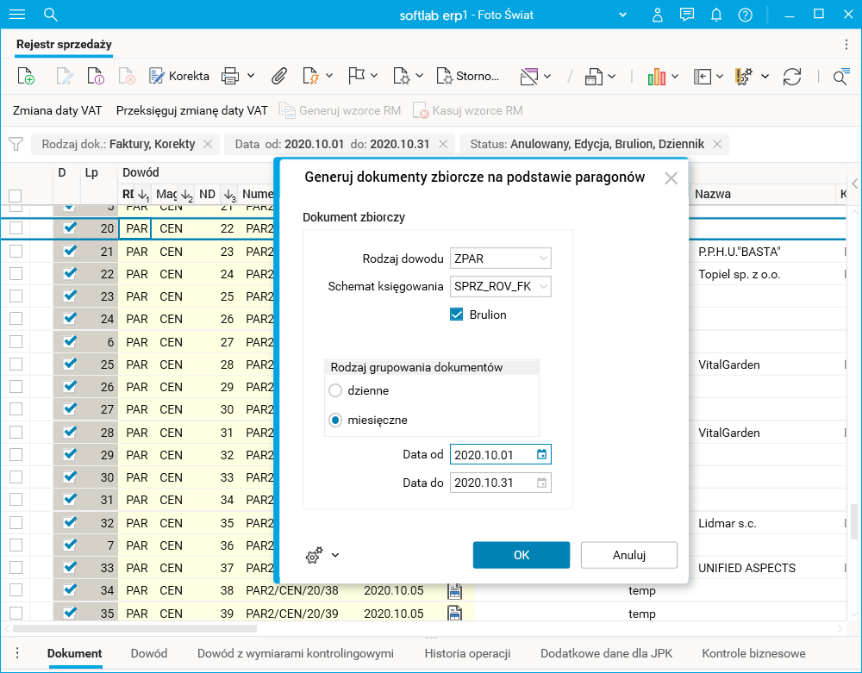The width and height of the screenshot is (862, 673).
Task: Click the new document icon in toolbar
Action: coord(26,77)
